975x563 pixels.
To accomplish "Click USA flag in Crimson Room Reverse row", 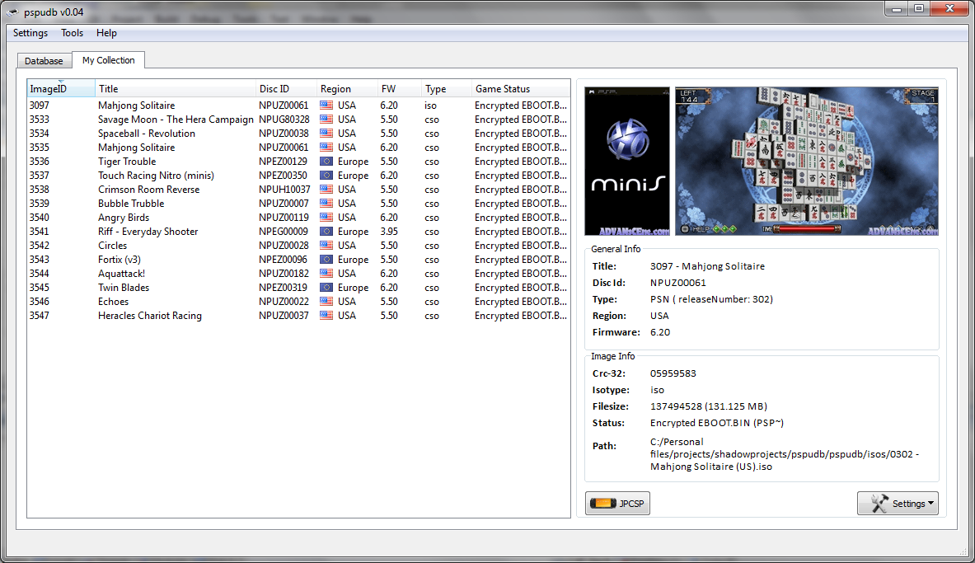I will 326,189.
